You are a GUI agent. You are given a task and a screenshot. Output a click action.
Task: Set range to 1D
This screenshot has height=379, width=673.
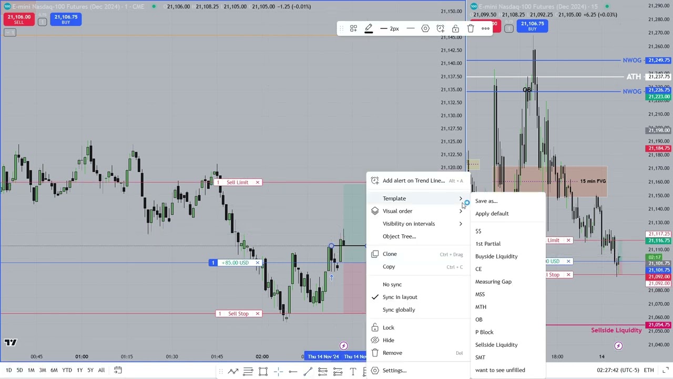(x=8, y=370)
